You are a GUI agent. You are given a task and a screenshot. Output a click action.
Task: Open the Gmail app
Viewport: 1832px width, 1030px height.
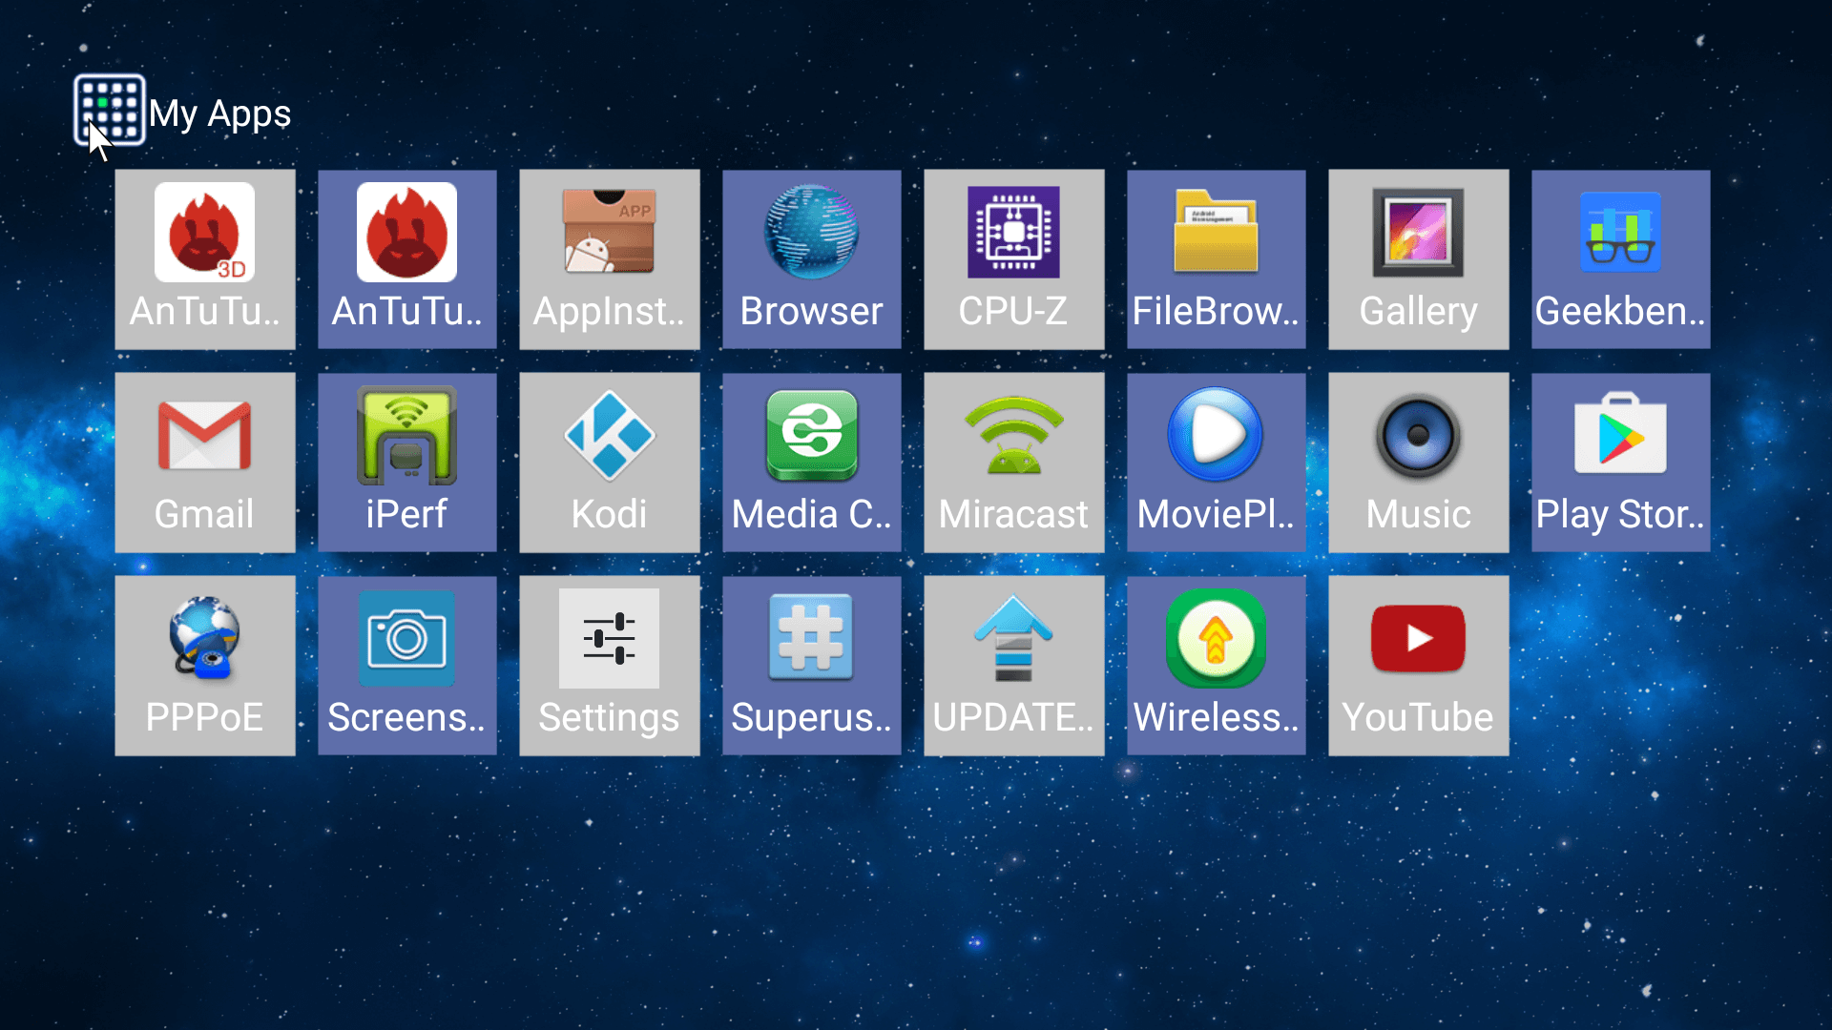coord(204,463)
